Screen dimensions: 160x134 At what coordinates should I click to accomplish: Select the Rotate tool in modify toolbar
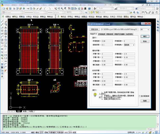[x=6, y=40]
